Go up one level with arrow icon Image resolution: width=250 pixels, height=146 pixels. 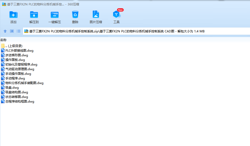point(5,31)
